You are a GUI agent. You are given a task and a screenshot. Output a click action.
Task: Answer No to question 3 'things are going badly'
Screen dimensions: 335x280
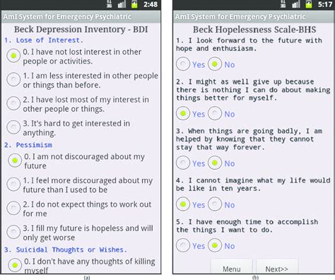click(215, 163)
